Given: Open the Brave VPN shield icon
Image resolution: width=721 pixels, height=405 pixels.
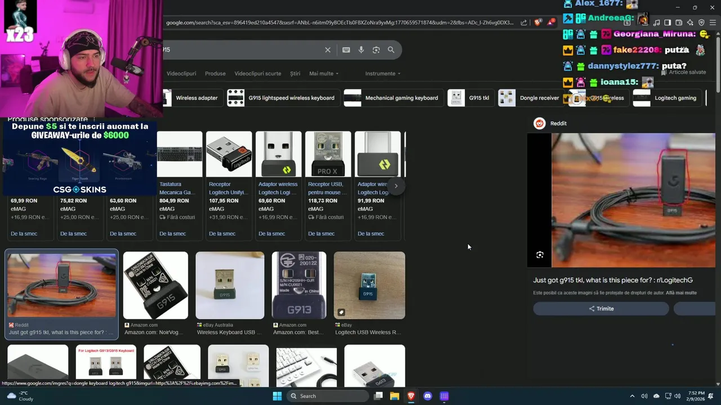Looking at the screenshot, I should click(x=701, y=22).
